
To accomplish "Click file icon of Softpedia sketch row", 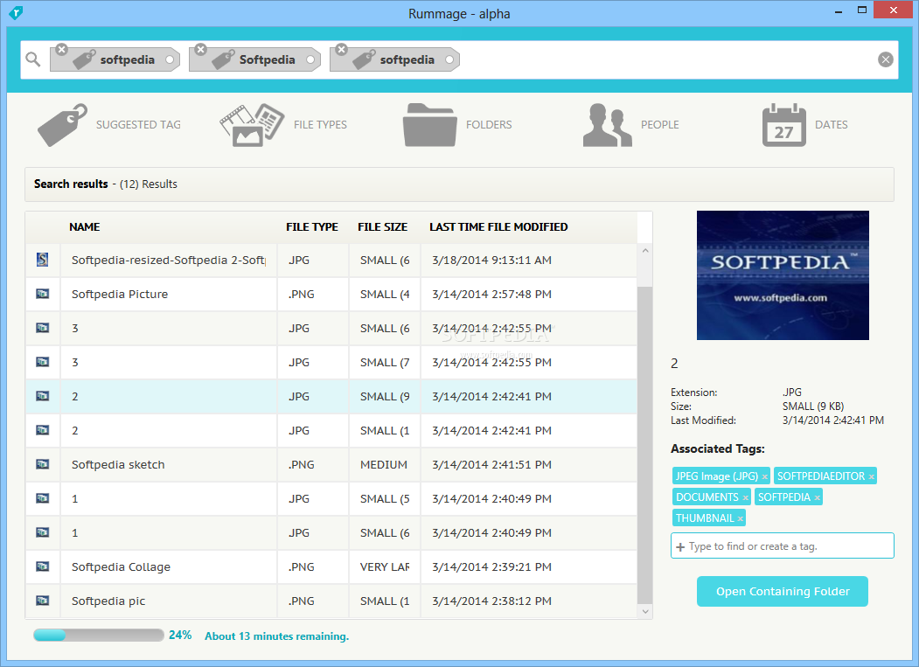I will 42,464.
